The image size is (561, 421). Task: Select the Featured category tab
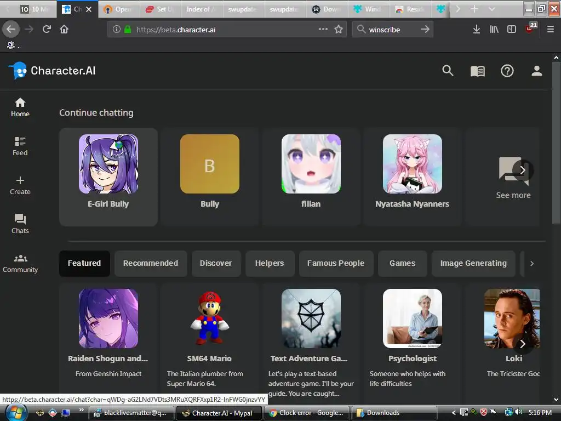pyautogui.click(x=84, y=264)
